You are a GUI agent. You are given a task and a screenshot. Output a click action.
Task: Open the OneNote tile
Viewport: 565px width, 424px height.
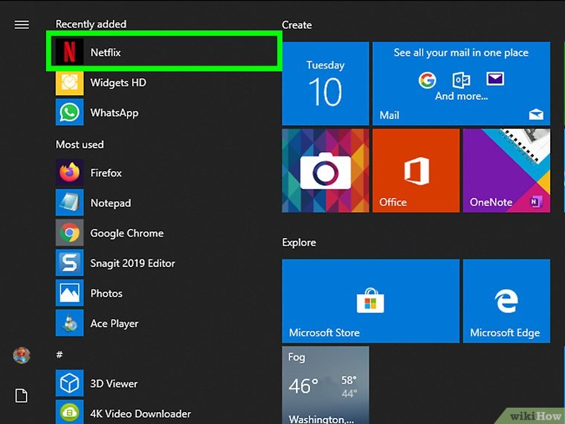[x=506, y=170]
